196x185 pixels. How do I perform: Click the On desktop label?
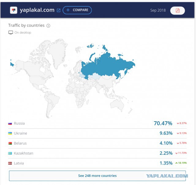pos(23,32)
